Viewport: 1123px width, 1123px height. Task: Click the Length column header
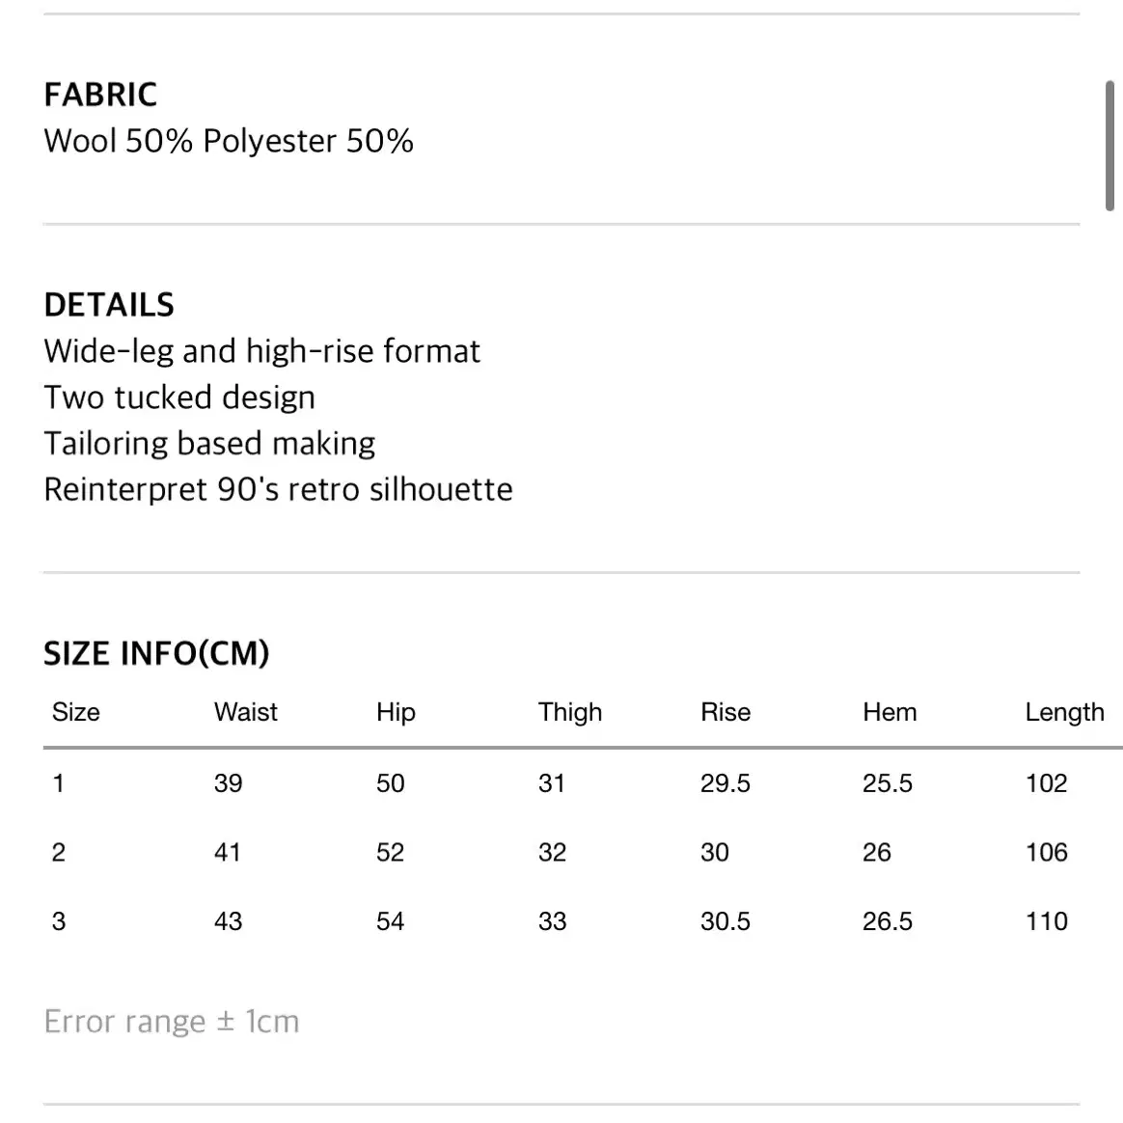click(1064, 713)
